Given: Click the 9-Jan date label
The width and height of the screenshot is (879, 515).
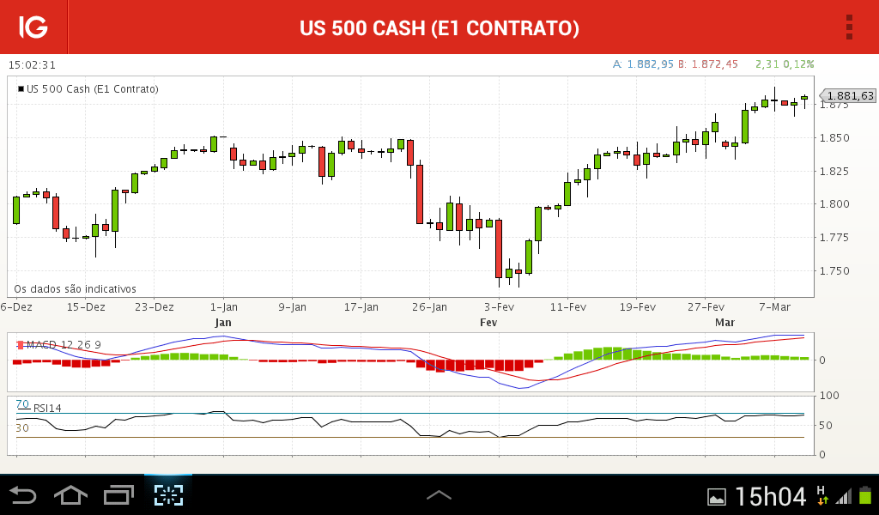Looking at the screenshot, I should point(292,307).
